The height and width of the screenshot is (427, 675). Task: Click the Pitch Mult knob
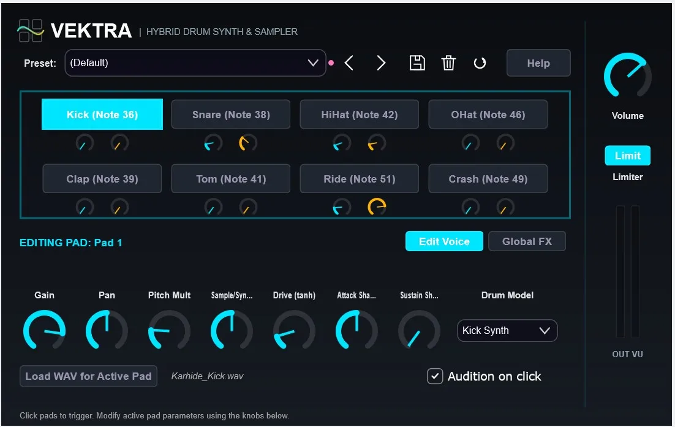[x=169, y=331]
